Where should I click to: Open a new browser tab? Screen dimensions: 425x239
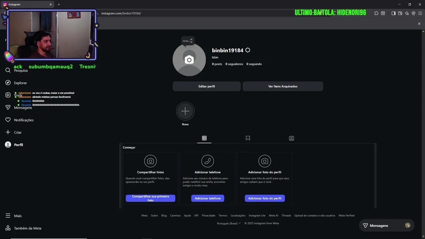59,4
